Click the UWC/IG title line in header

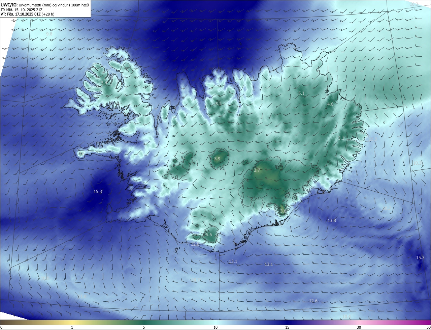[45, 4]
